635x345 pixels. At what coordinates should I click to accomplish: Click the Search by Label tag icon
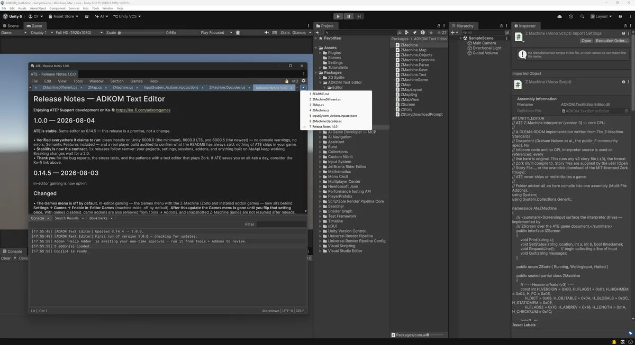pos(415,33)
